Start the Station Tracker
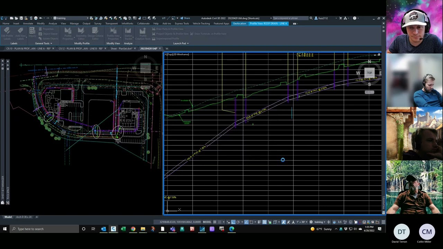The width and height of the screenshot is (443, 249). click(x=128, y=33)
